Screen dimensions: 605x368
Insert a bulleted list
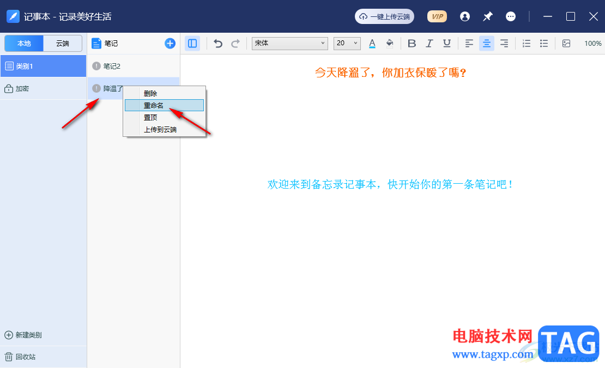tap(543, 43)
